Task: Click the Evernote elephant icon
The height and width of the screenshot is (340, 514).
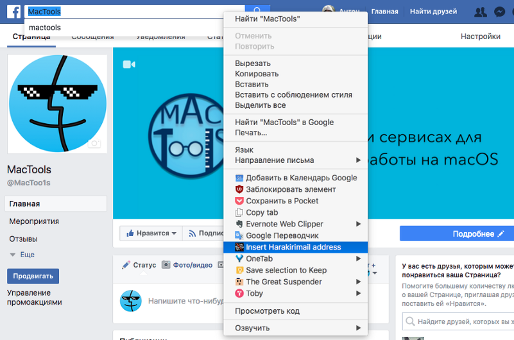Action: pyautogui.click(x=239, y=224)
